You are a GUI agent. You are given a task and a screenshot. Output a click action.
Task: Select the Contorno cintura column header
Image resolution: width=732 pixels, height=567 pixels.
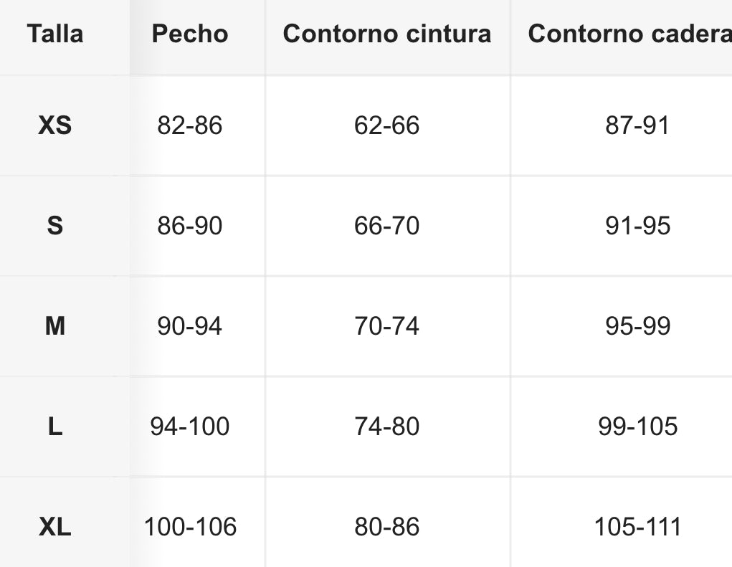click(x=387, y=34)
